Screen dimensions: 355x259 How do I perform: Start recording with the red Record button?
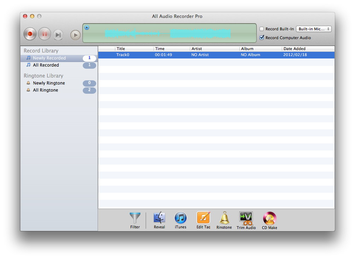30,34
